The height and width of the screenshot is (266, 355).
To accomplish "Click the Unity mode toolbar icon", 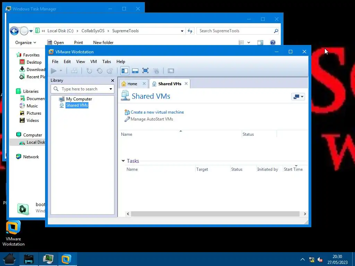I will [x=156, y=71].
